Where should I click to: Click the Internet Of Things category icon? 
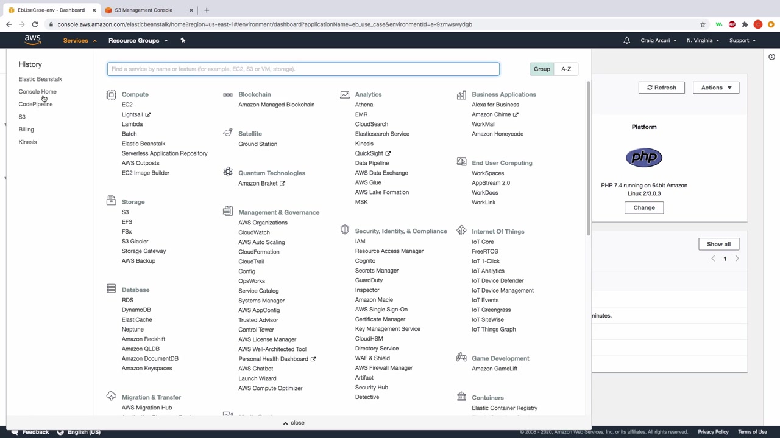coord(461,230)
